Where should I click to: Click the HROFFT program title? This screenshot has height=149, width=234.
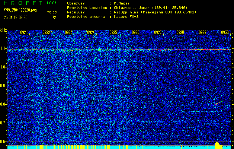23,3
